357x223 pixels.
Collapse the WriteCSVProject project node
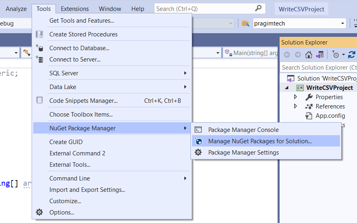(287, 88)
